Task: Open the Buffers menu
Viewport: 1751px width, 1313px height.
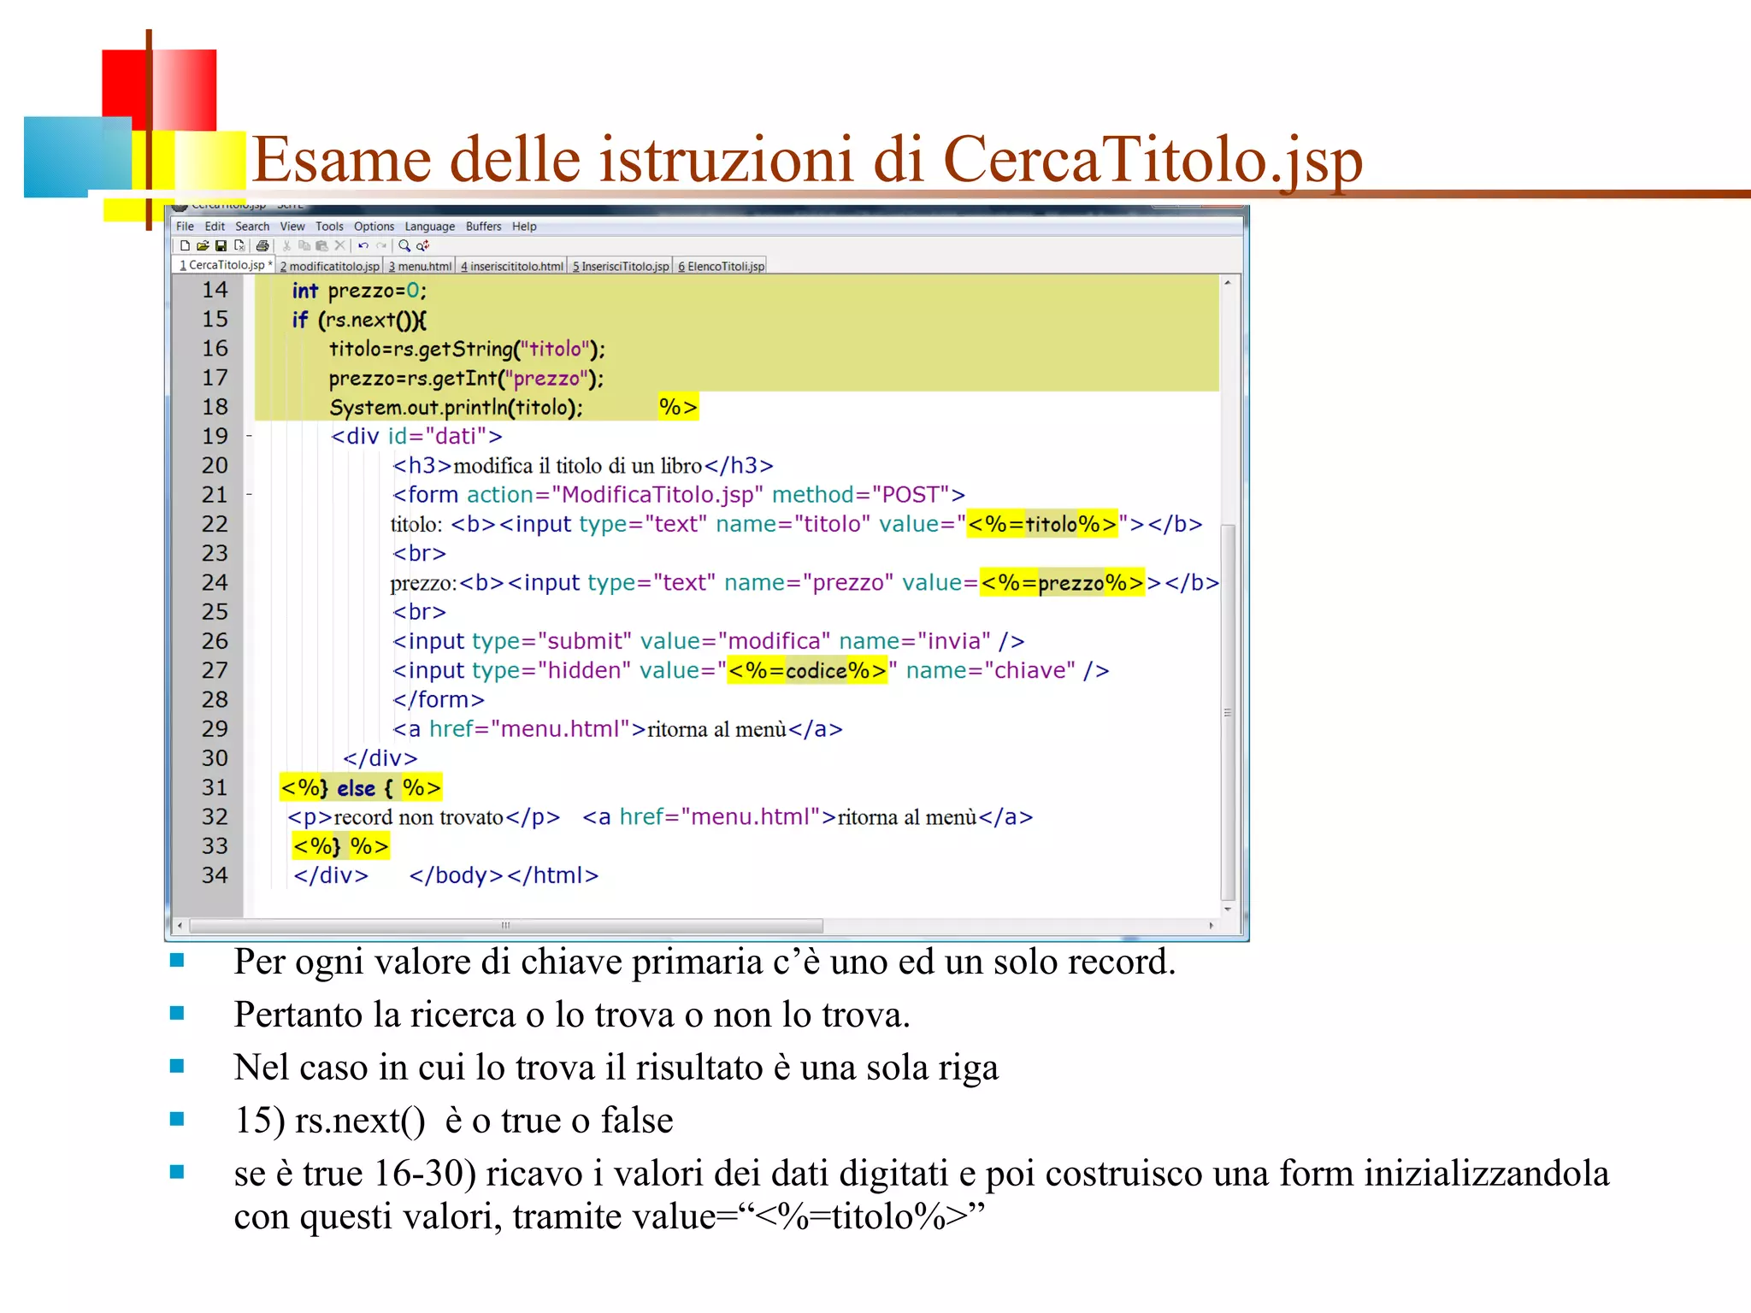Action: pyautogui.click(x=483, y=227)
